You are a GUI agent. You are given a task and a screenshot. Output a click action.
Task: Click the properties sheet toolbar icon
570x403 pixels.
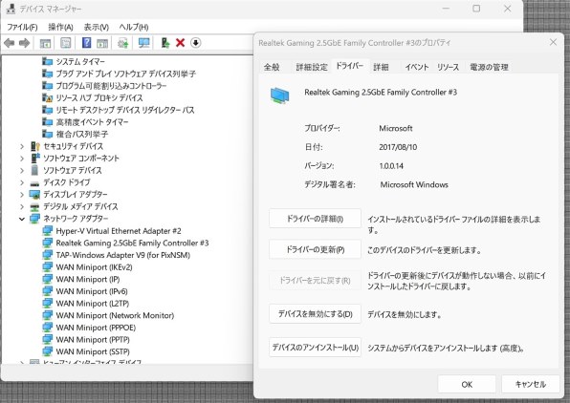[65, 43]
